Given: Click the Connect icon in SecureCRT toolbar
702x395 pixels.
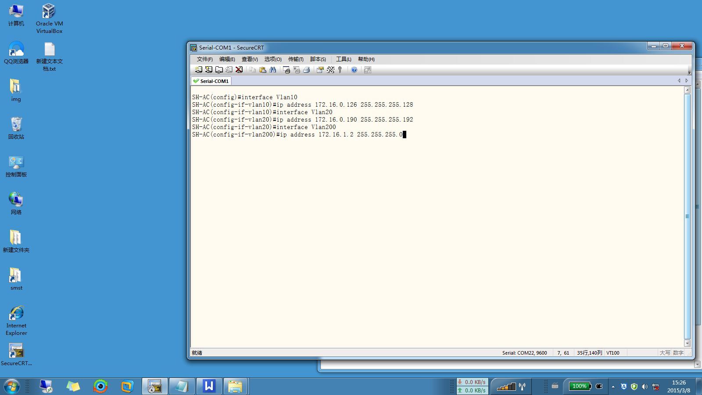Looking at the screenshot, I should (x=198, y=70).
